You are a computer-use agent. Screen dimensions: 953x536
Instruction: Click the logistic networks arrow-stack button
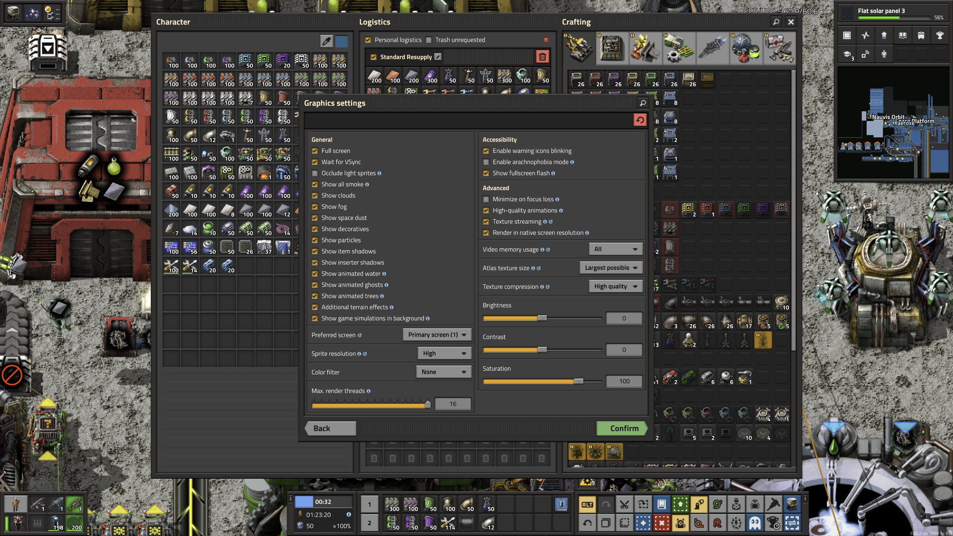coord(884,35)
